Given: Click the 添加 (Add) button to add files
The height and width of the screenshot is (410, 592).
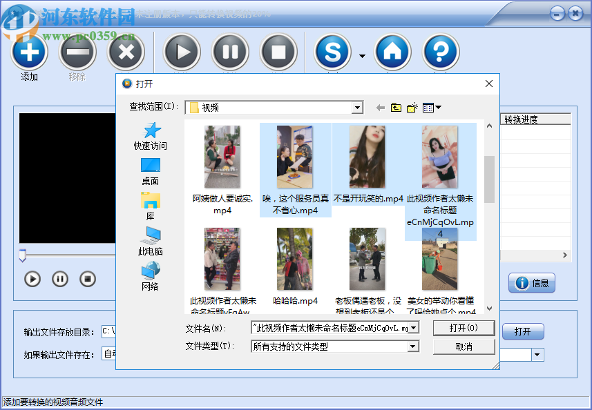Looking at the screenshot, I should coord(29,52).
